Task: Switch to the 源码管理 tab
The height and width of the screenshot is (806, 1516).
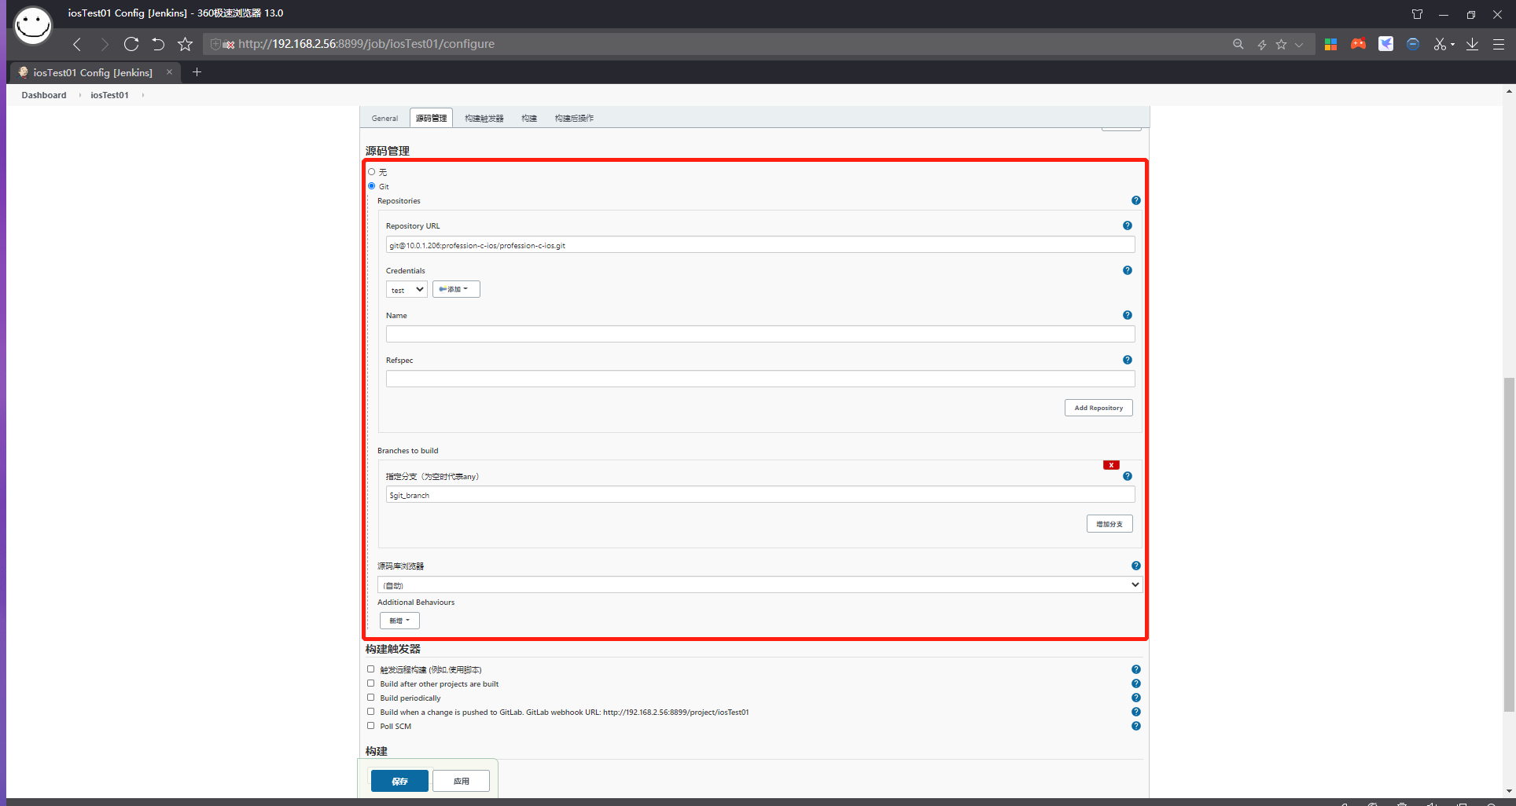Action: [431, 119]
